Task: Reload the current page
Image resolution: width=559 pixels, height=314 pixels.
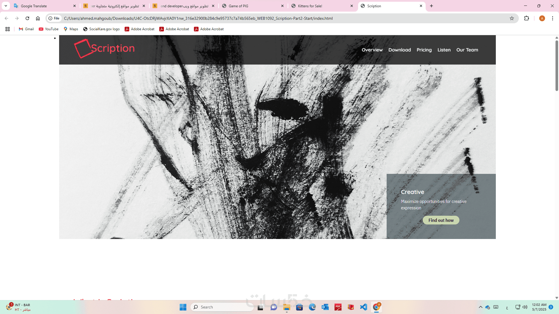Action: pos(27,18)
